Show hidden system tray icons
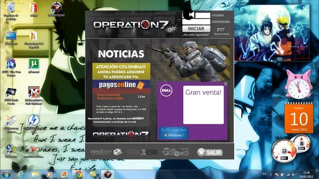319x179 pixels. coord(271,175)
